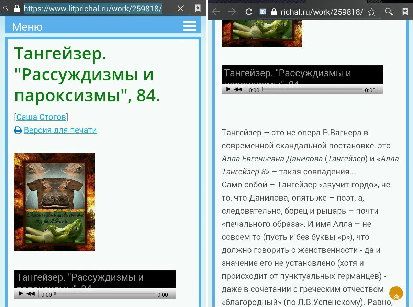Screen dimensions: 413x307
Task: Tap the orange scroll-to-top button
Action: (396, 293)
